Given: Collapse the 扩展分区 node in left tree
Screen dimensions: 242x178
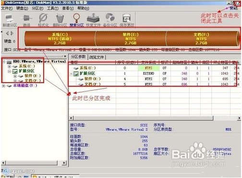Looking at the screenshot, I should click(x=9, y=71).
